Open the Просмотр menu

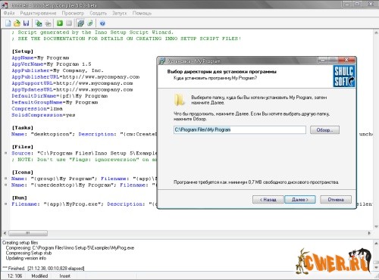click(73, 13)
